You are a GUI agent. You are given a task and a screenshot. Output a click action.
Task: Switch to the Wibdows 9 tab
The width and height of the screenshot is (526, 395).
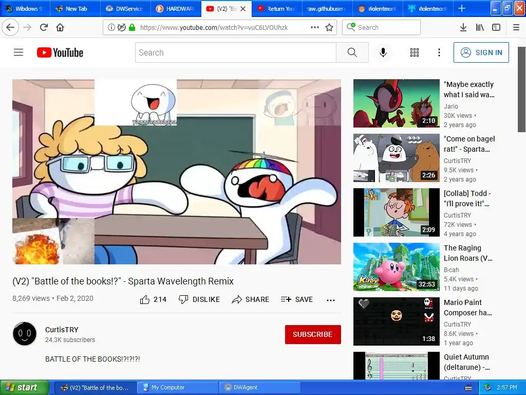click(25, 9)
